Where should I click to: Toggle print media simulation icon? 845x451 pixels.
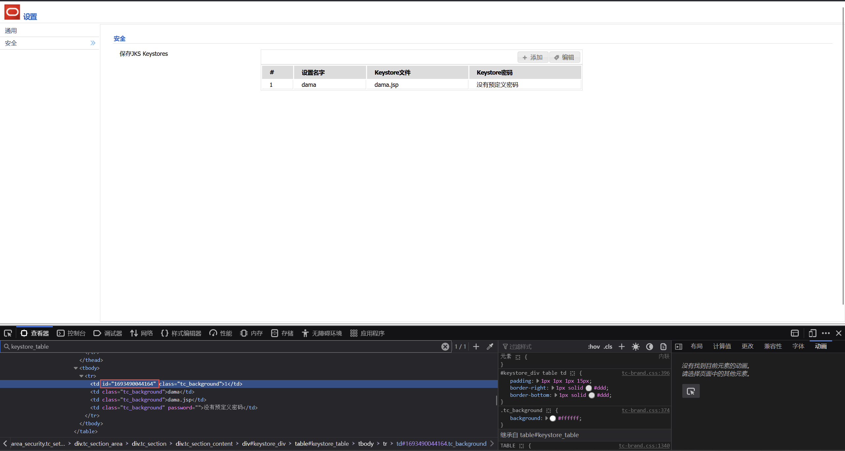coord(663,346)
